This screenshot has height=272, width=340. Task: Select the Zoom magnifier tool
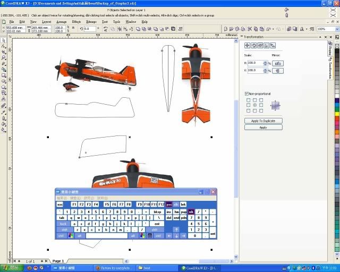point(4,58)
